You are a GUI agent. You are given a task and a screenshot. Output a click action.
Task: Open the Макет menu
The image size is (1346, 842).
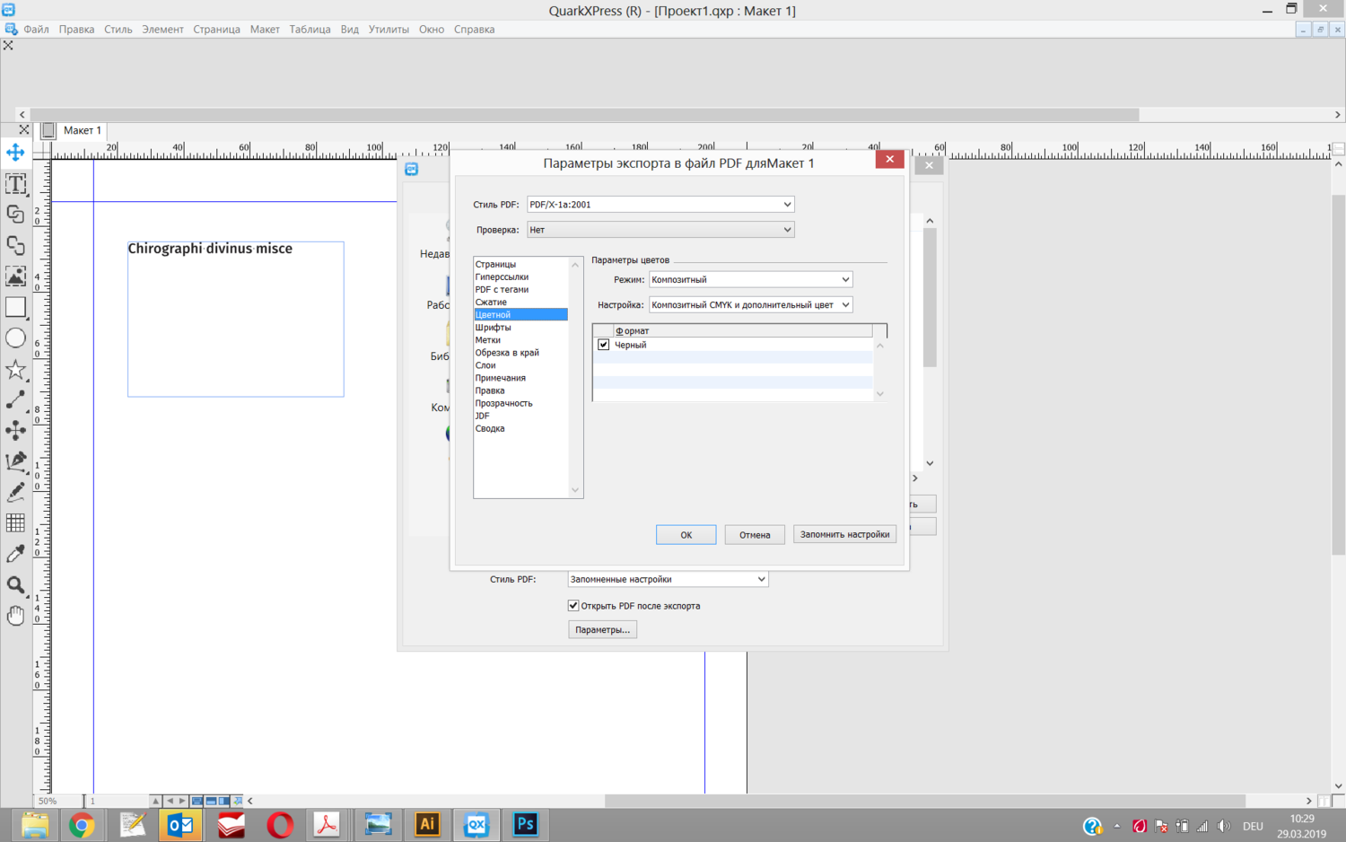(x=264, y=30)
